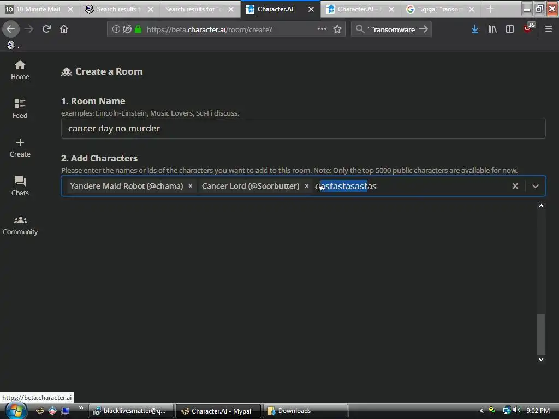
Task: Open Chats in the sidebar
Action: (20, 187)
